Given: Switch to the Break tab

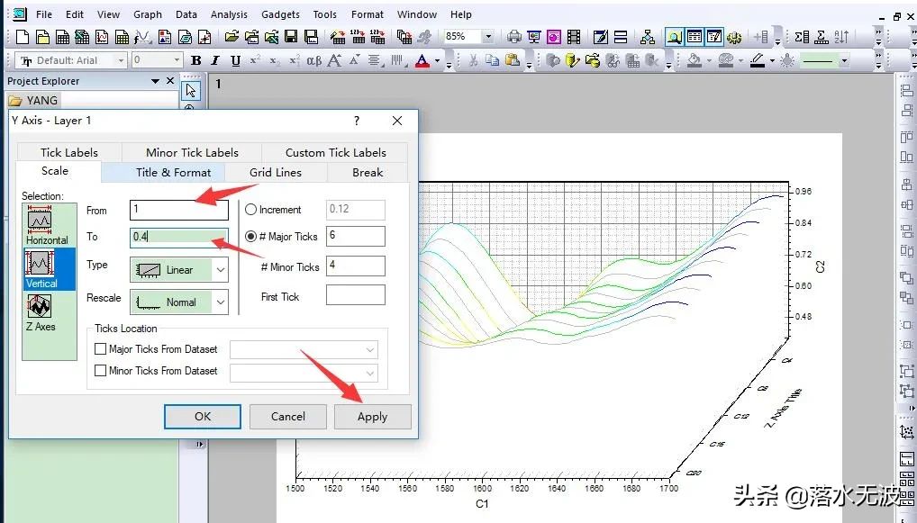Looking at the screenshot, I should tap(368, 173).
